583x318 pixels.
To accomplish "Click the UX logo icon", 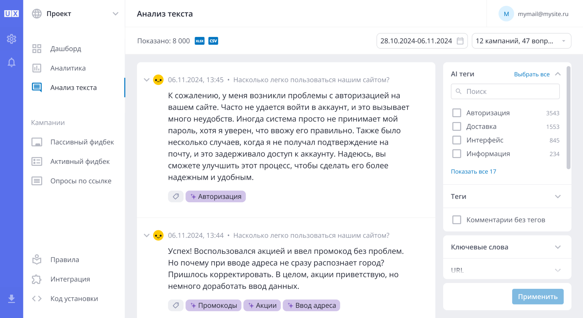I will tap(11, 14).
